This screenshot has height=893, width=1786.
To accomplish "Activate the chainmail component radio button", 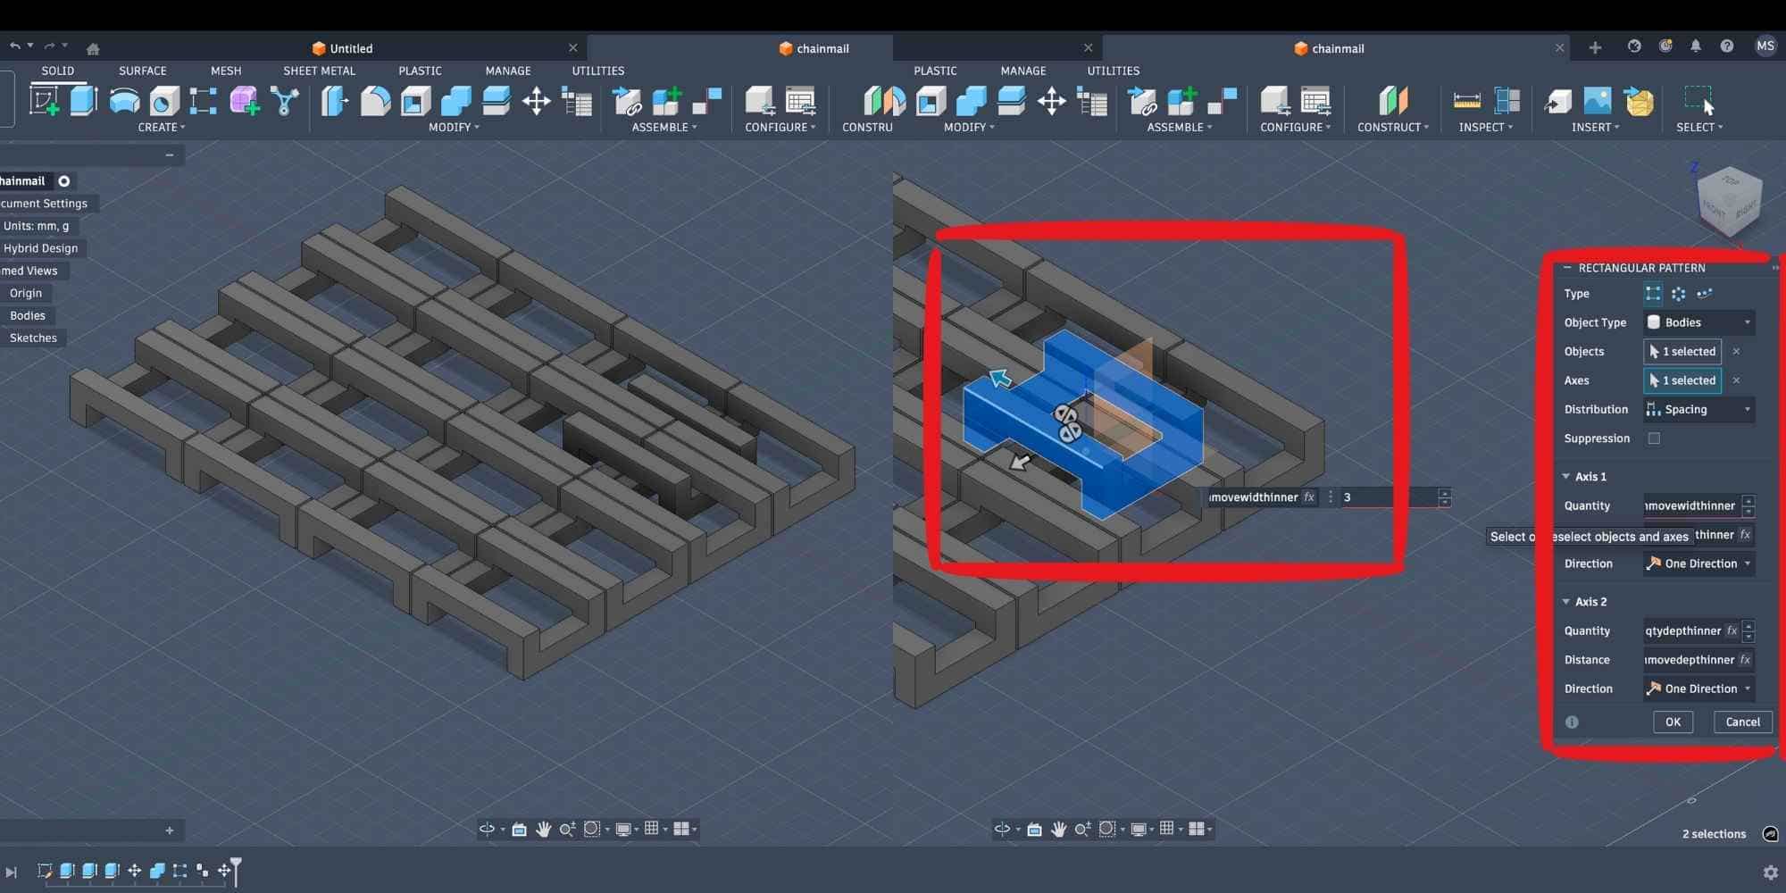I will coord(64,181).
